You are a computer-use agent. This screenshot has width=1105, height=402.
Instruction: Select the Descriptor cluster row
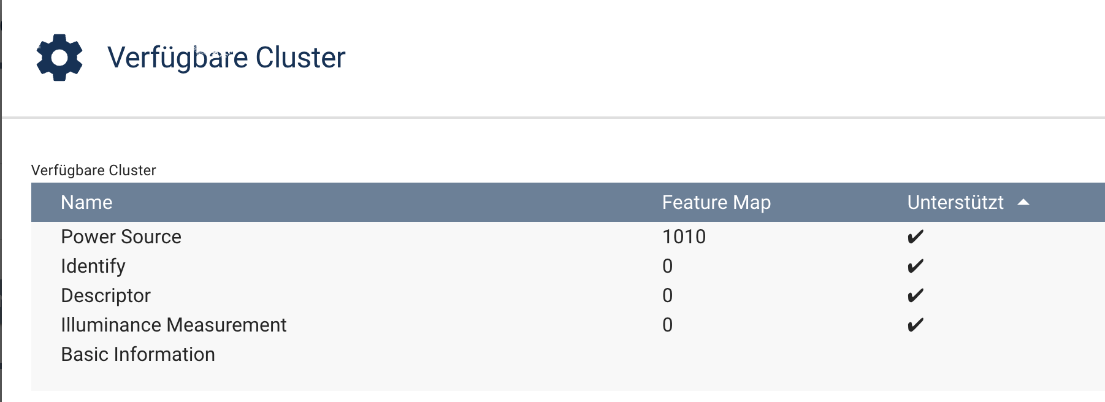pos(105,296)
